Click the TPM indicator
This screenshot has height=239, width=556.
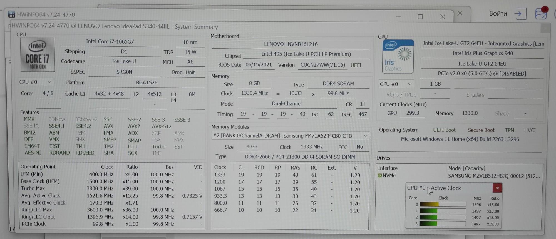coord(510,130)
